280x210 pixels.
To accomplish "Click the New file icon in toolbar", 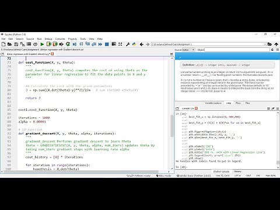I will pos(3,44).
